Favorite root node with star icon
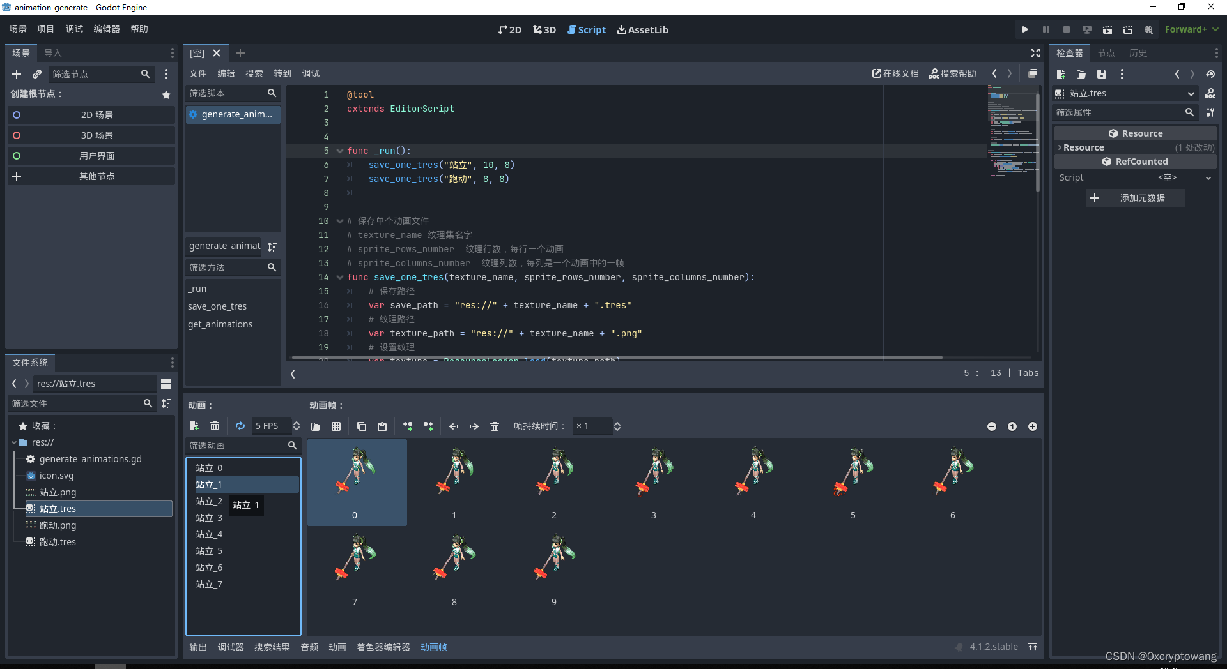 click(166, 94)
